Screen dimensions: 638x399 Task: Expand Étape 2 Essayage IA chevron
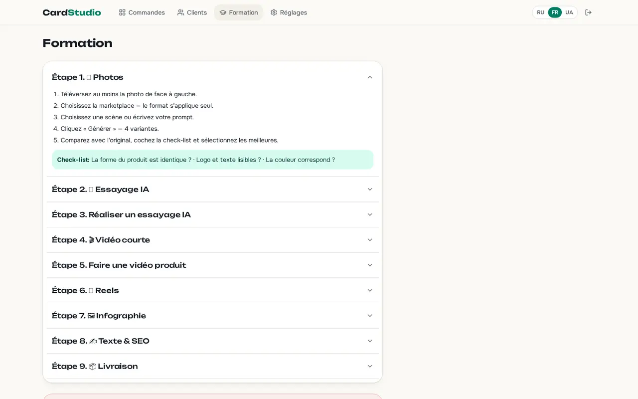pyautogui.click(x=370, y=190)
